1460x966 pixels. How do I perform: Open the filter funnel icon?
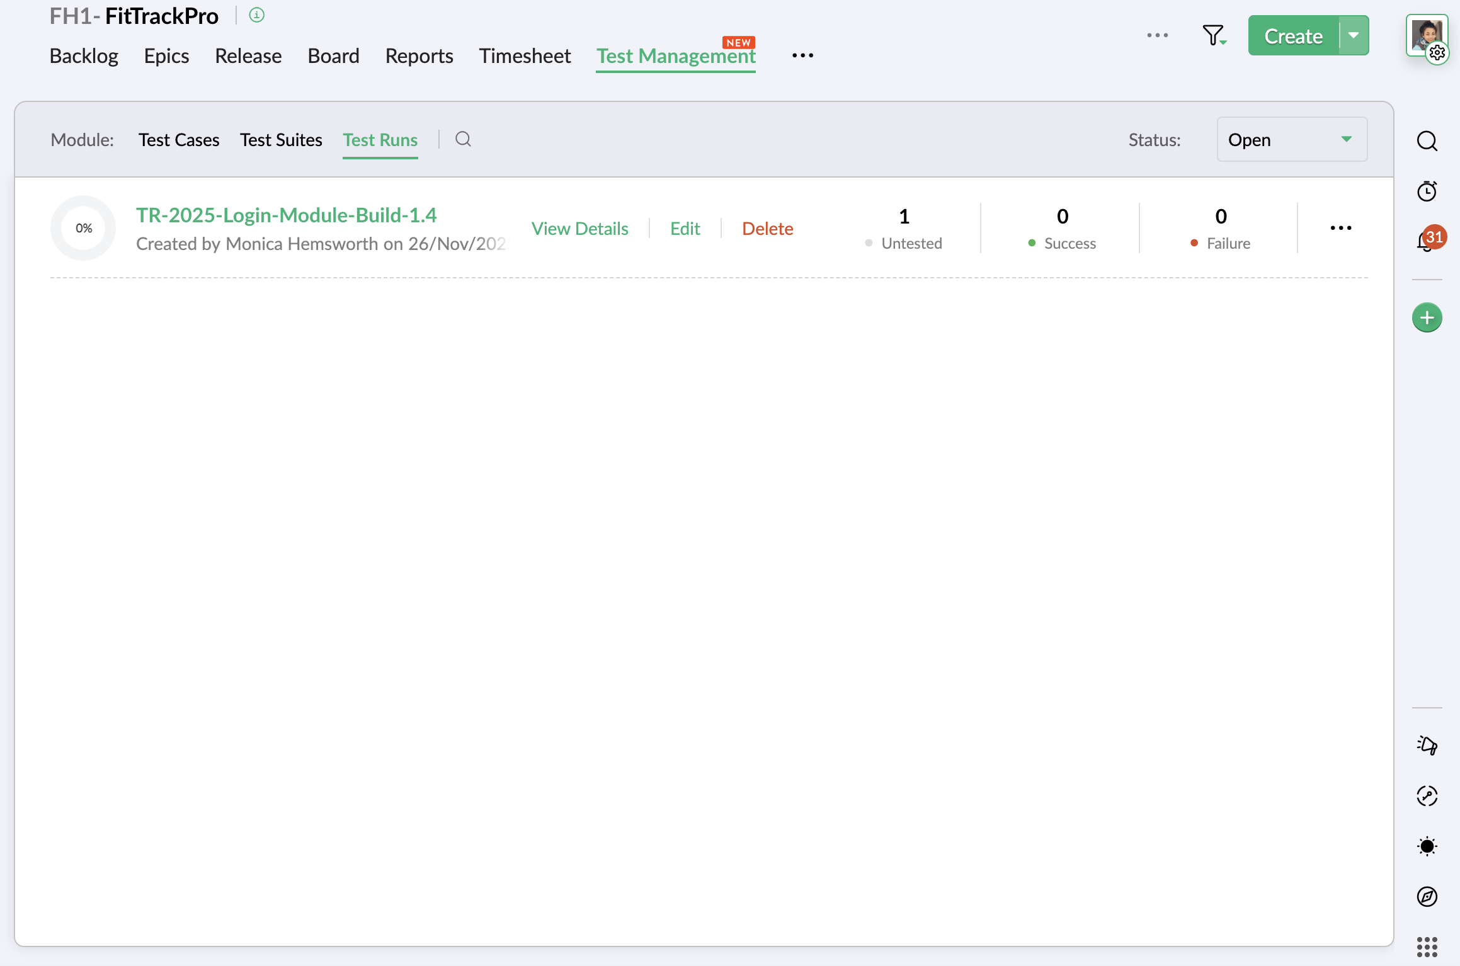[1212, 35]
